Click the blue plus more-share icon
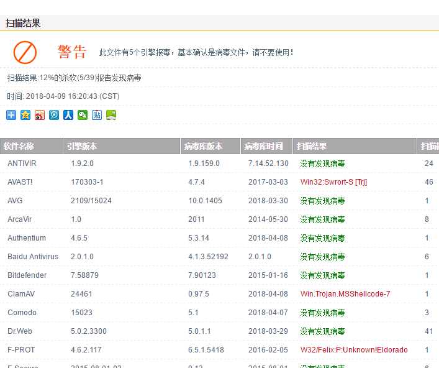This screenshot has height=368, width=439. [11, 115]
